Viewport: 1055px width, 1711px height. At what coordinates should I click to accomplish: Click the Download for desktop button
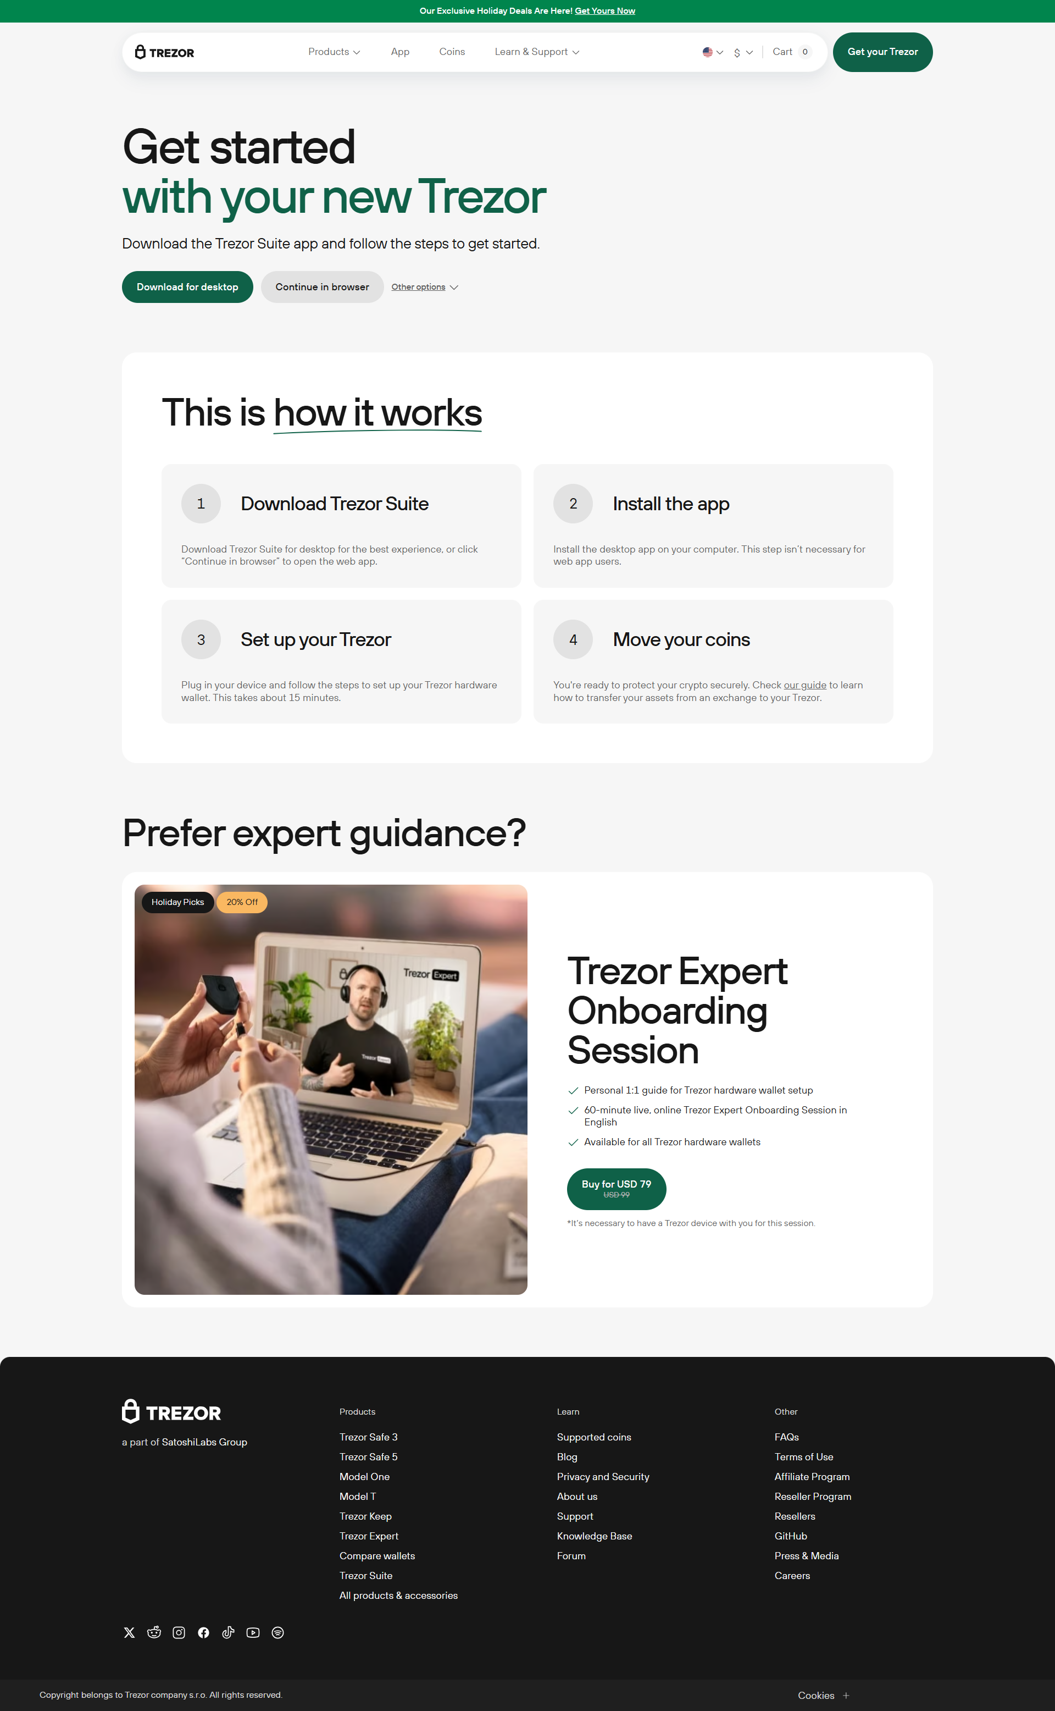pyautogui.click(x=187, y=286)
